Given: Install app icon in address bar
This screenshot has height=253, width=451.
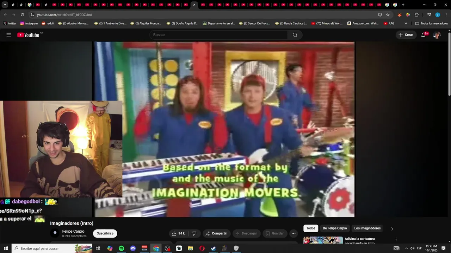Looking at the screenshot, I should pyautogui.click(x=380, y=15).
